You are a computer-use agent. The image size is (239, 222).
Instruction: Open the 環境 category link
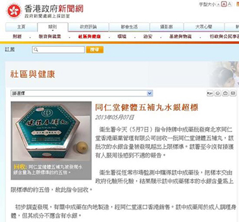coord(122,36)
